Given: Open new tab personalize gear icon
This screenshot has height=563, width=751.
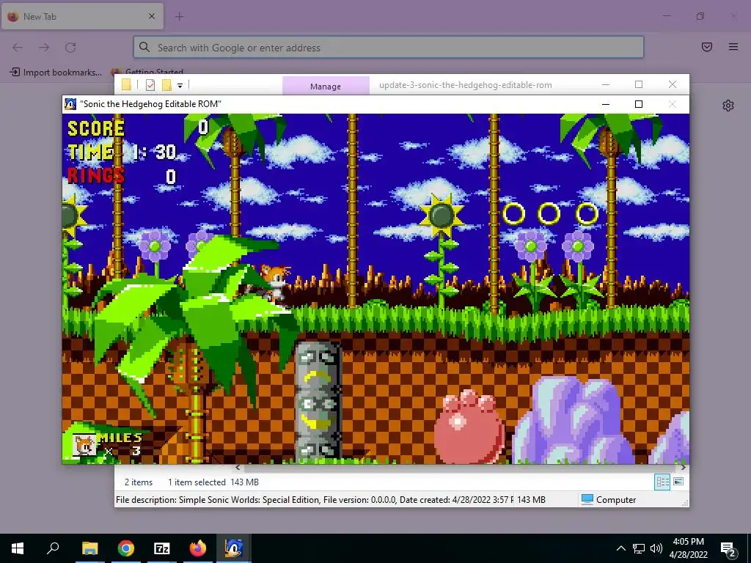Looking at the screenshot, I should pos(728,106).
